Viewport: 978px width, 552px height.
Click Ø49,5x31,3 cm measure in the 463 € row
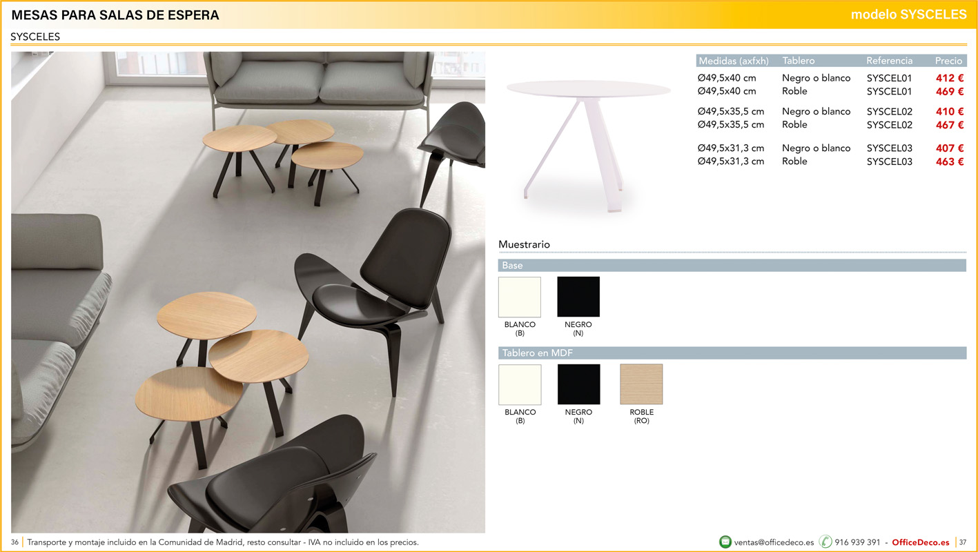731,161
